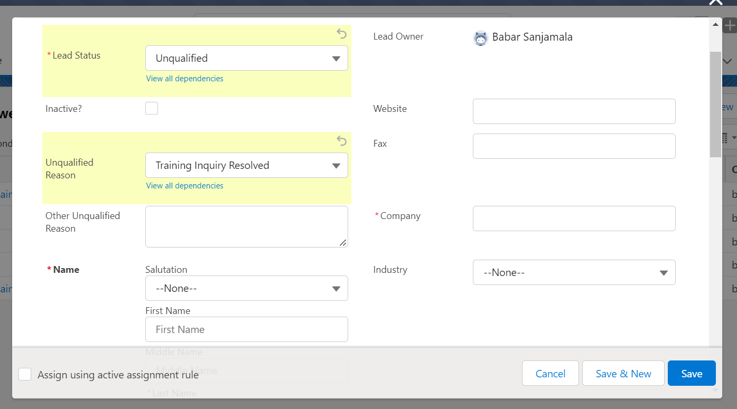Click the Other Unqualified Reason resize handle
Screen dimensions: 737x409
tap(343, 243)
